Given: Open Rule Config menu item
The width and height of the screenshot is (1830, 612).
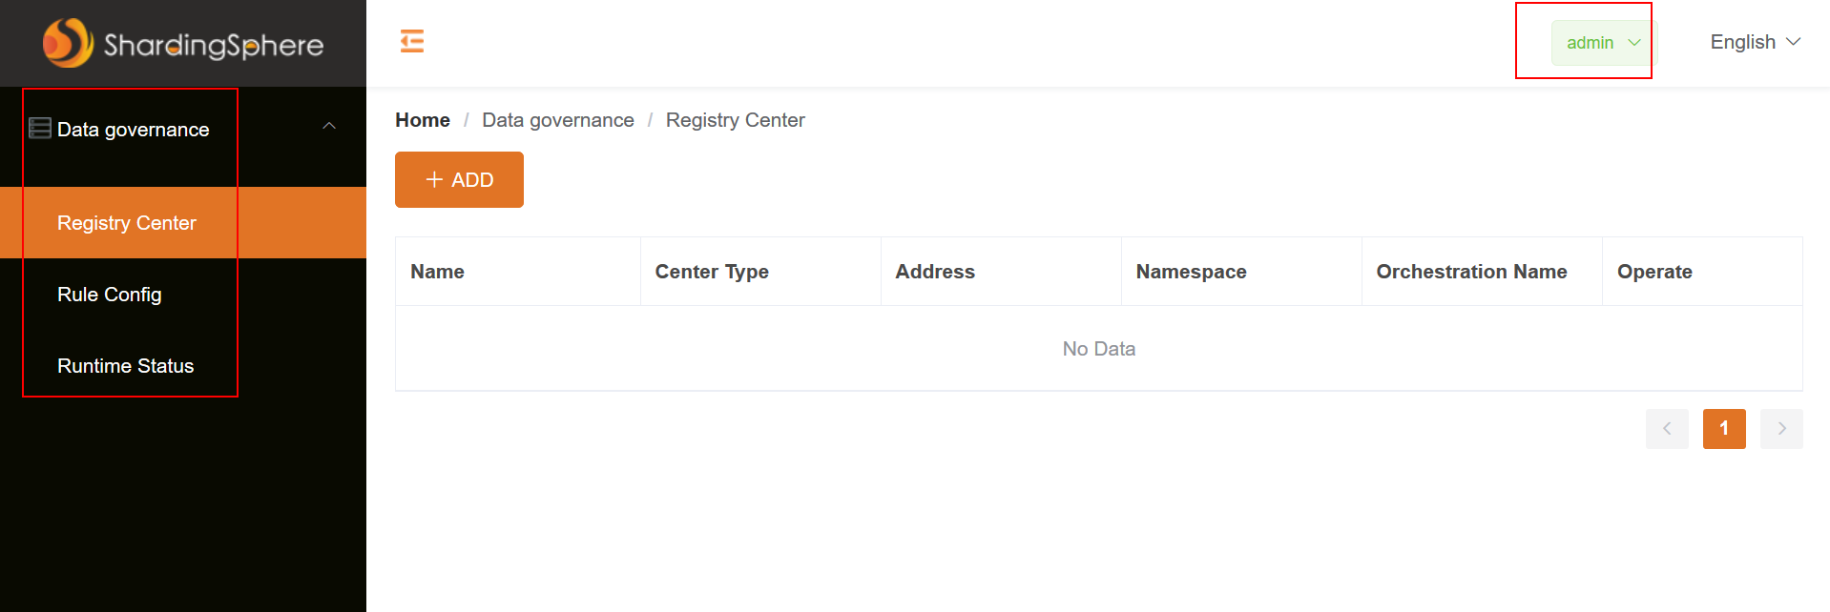Looking at the screenshot, I should point(110,295).
